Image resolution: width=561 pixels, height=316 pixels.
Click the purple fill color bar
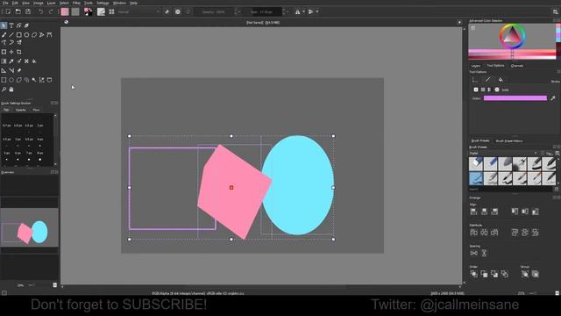tap(515, 98)
